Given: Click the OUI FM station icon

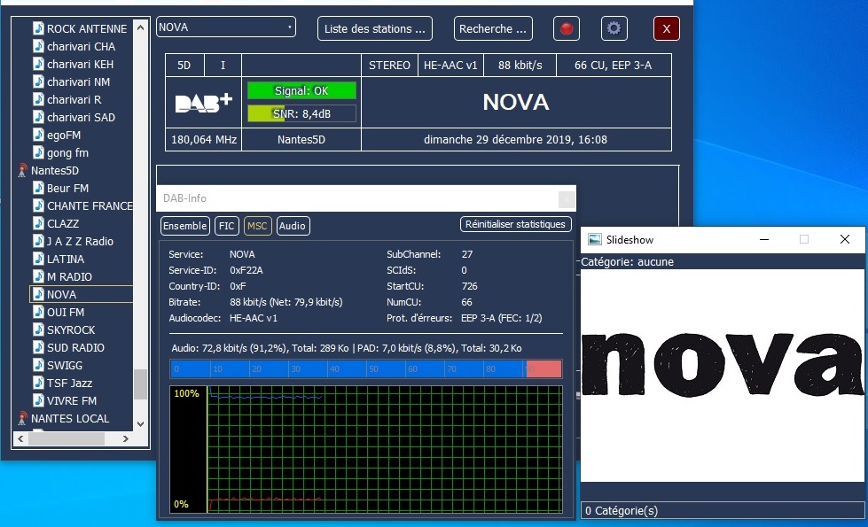Looking at the screenshot, I should (38, 312).
